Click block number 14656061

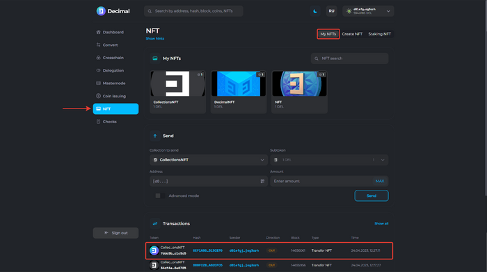(x=298, y=250)
